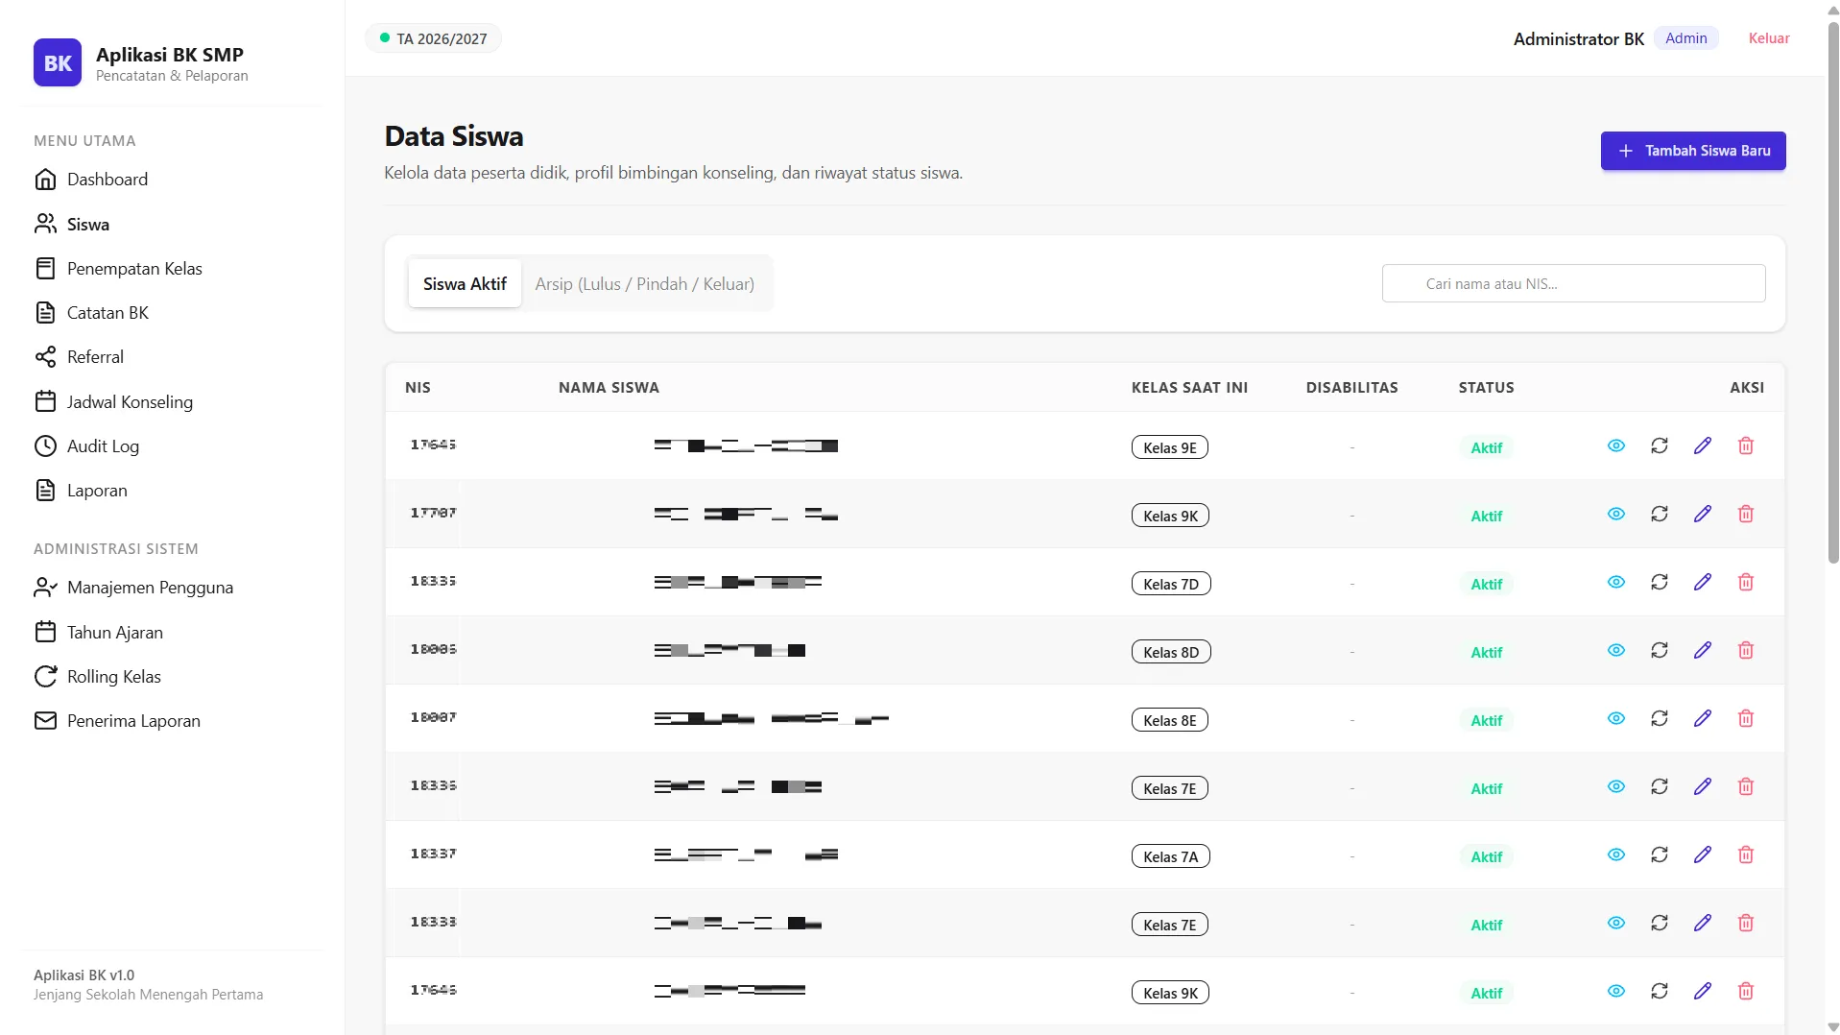The height and width of the screenshot is (1035, 1840).
Task: Switch to Arsip (Lulus / Pindah / Keluar) tab
Action: click(x=645, y=284)
